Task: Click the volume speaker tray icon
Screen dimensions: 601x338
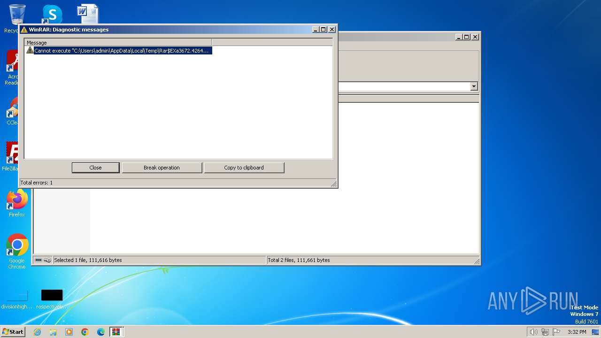Action: [x=534, y=332]
